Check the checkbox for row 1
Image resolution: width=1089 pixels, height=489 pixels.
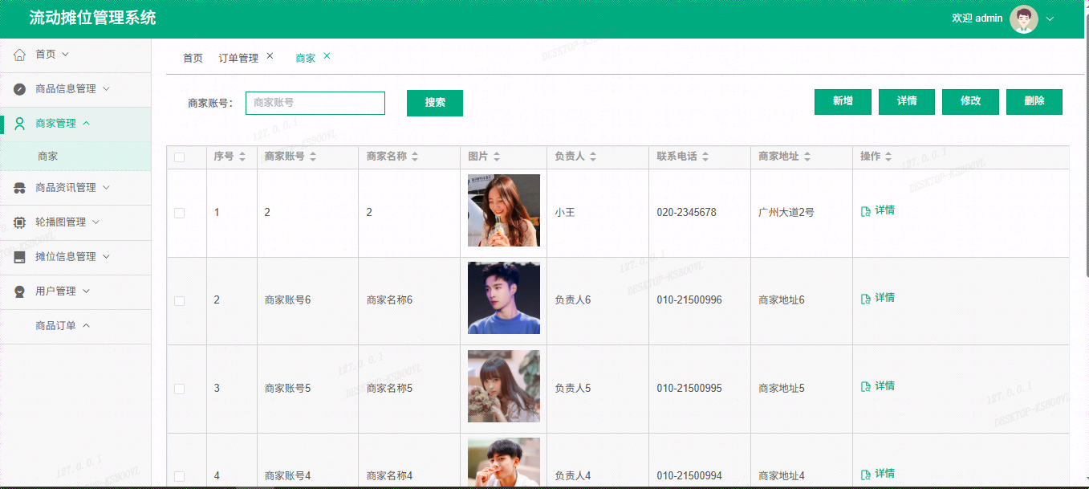[x=180, y=213]
